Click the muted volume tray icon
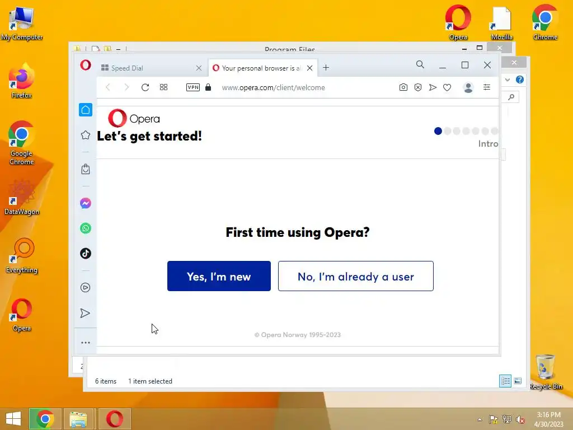The width and height of the screenshot is (573, 430). click(x=520, y=419)
